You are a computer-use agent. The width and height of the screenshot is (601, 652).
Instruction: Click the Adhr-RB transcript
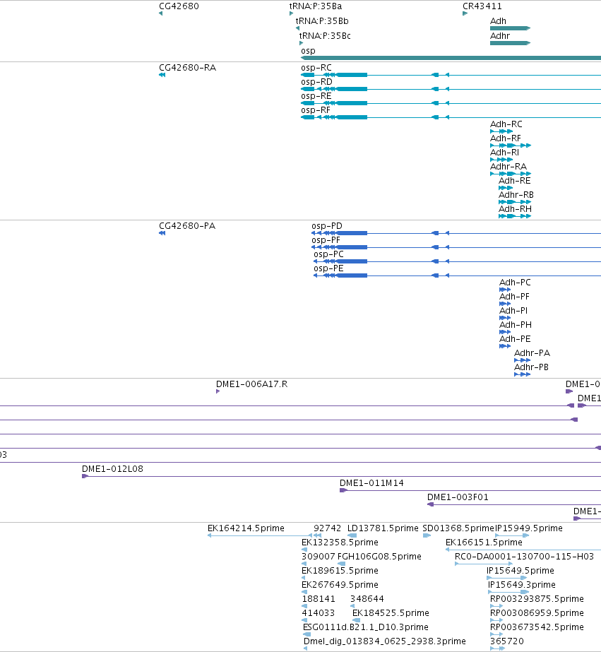pyautogui.click(x=515, y=202)
